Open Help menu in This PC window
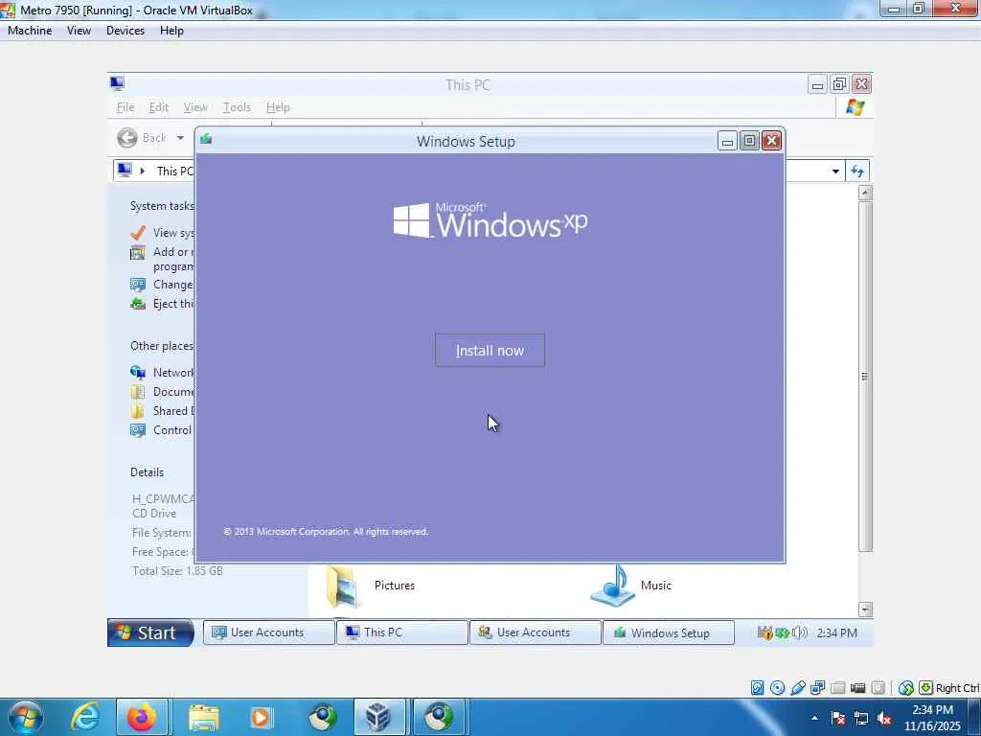Viewport: 981px width, 736px height. coord(278,107)
